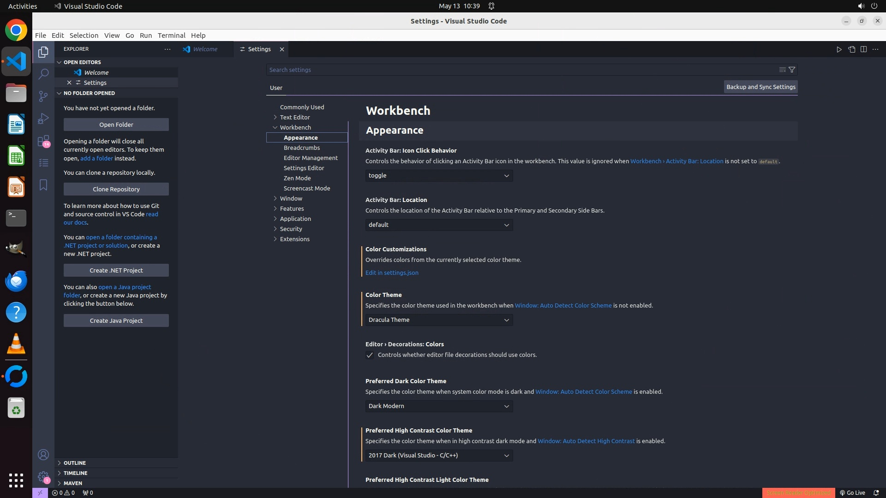The height and width of the screenshot is (498, 886).
Task: Expand the OUTLINE section in Explorer
Action: (x=74, y=463)
